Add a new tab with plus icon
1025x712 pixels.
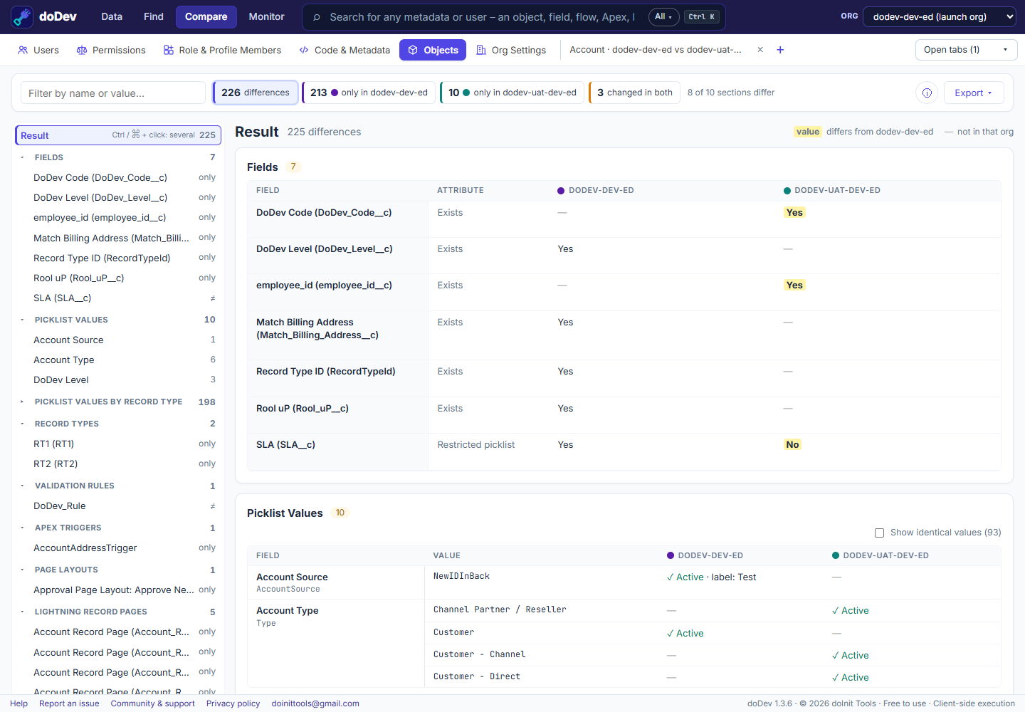point(780,50)
